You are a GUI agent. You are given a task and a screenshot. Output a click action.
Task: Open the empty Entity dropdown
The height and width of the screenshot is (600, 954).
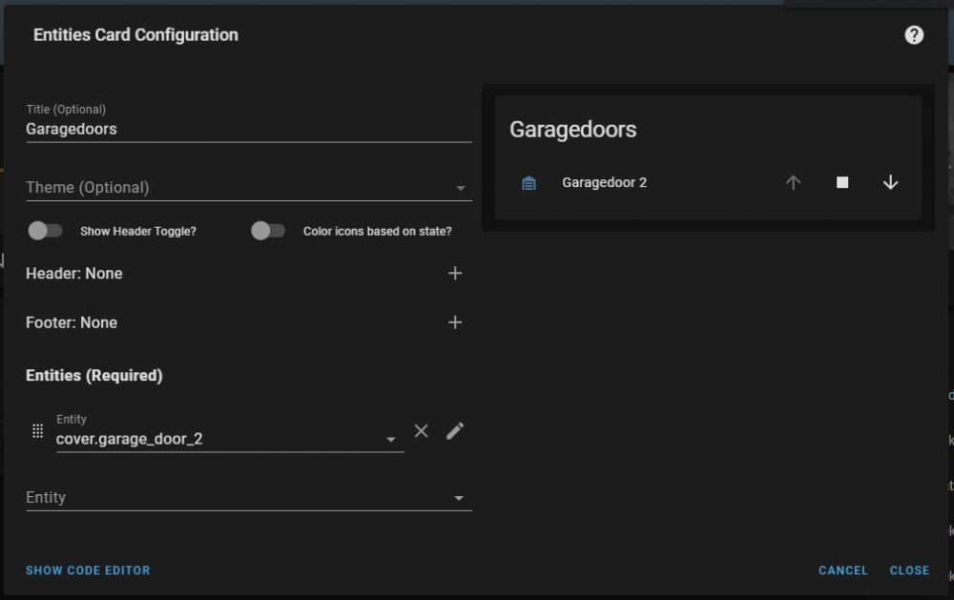(459, 497)
